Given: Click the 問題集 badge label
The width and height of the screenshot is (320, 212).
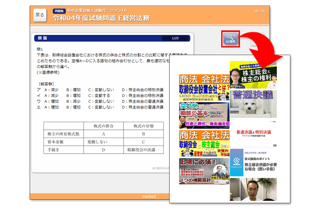Looking at the screenshot, I should (59, 11).
